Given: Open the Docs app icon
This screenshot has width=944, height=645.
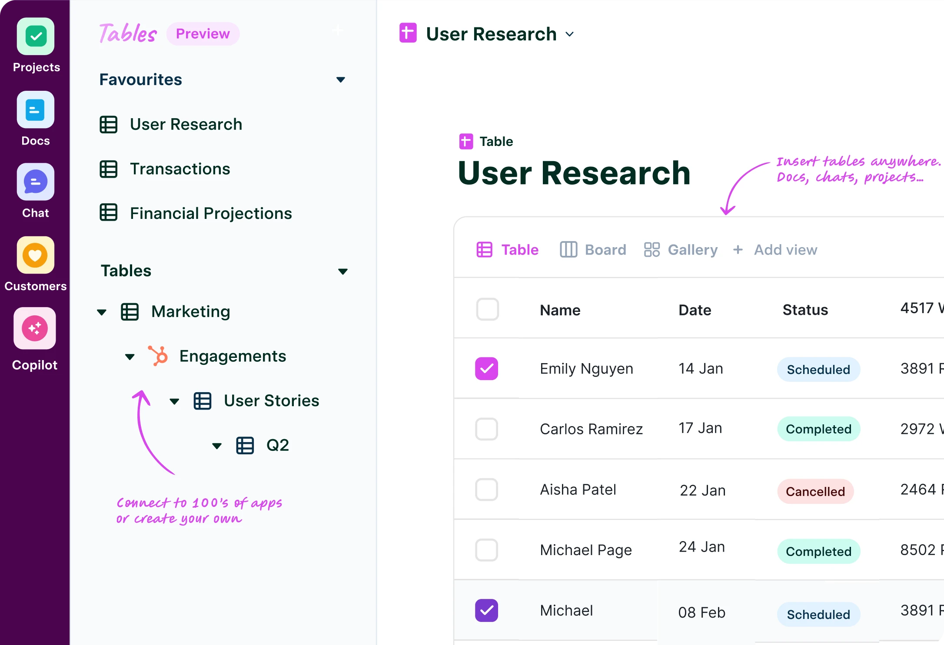Looking at the screenshot, I should (36, 109).
